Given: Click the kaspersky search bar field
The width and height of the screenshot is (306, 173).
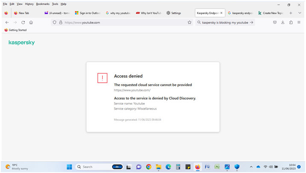Looking at the screenshot, I should click(225, 22).
